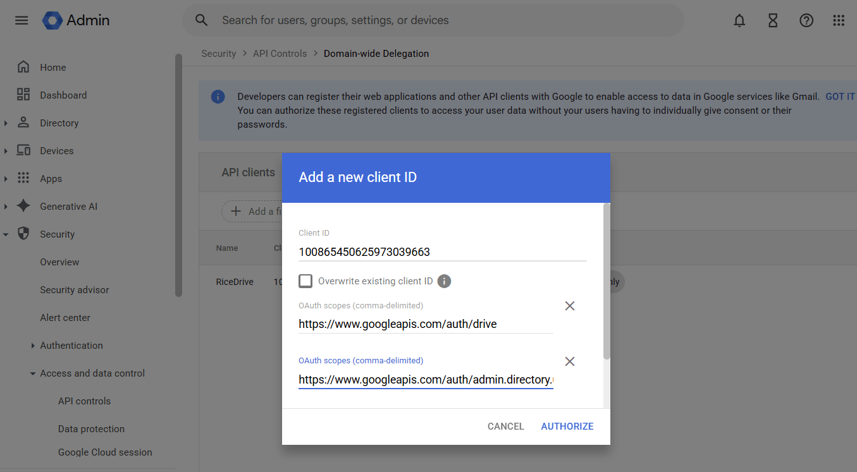This screenshot has height=472, width=857.
Task: Click the Security shield icon
Action: [x=23, y=234]
